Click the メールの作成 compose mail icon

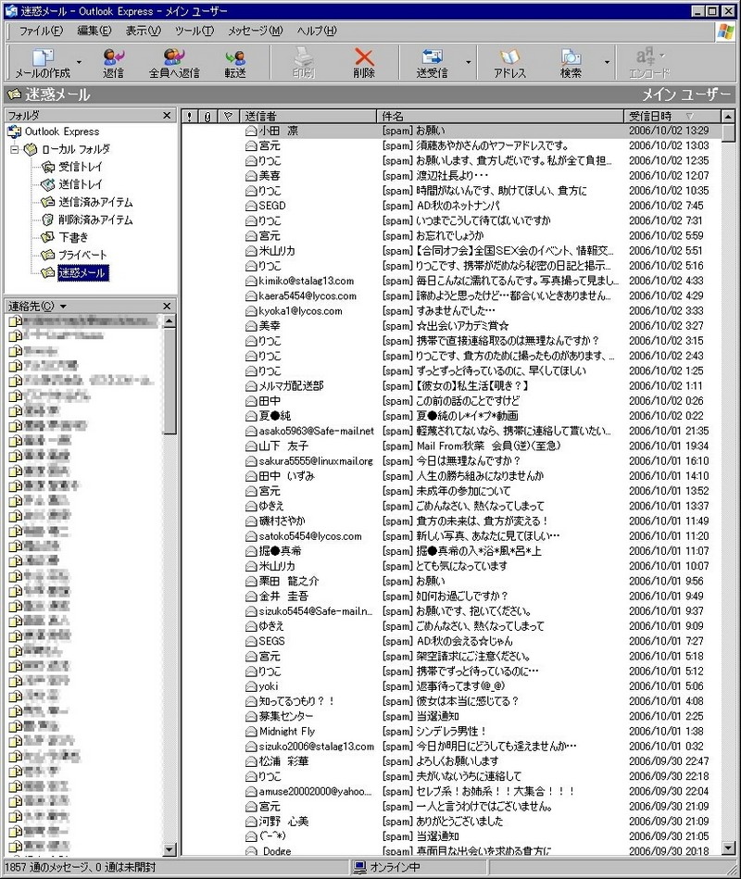43,57
